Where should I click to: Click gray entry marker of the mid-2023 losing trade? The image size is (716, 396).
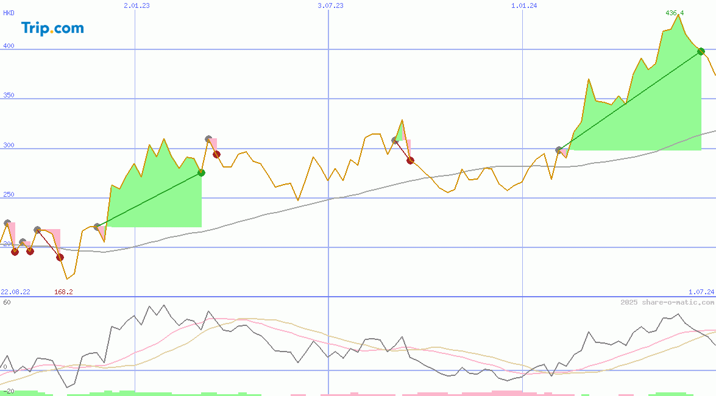[395, 140]
